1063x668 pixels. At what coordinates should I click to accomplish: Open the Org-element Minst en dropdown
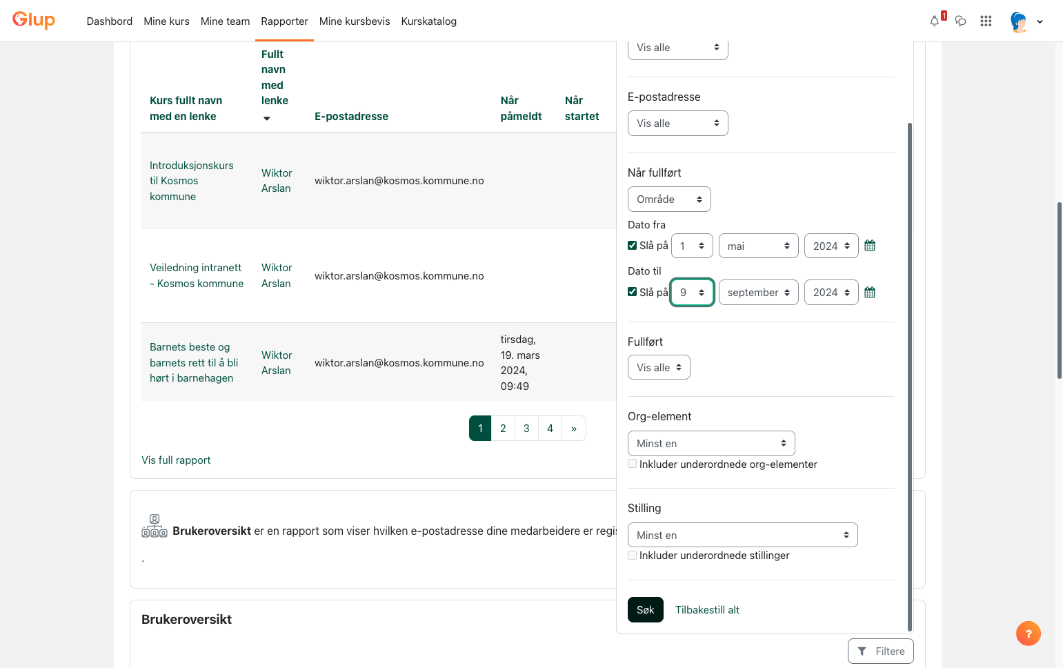coord(711,444)
